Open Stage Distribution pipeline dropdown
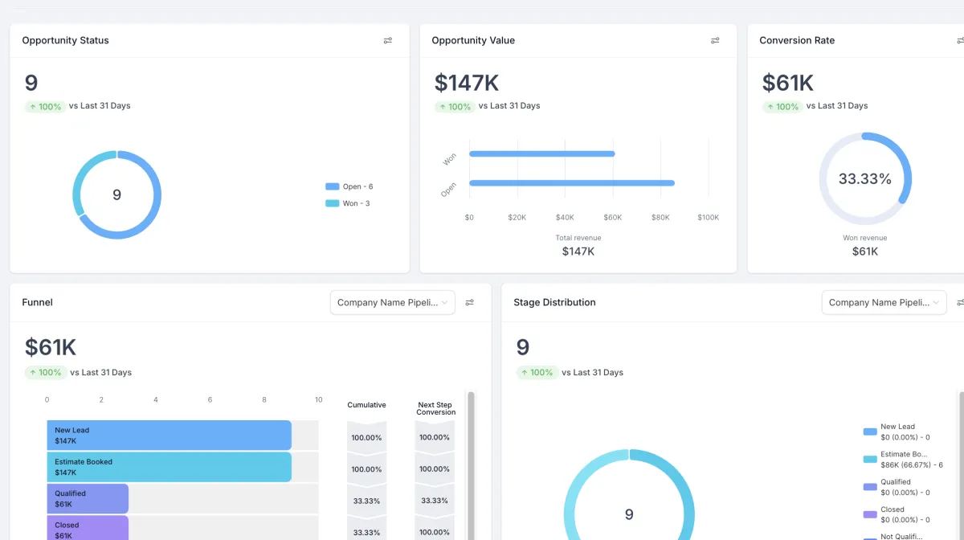Screen dimensions: 964x540 tap(884, 302)
